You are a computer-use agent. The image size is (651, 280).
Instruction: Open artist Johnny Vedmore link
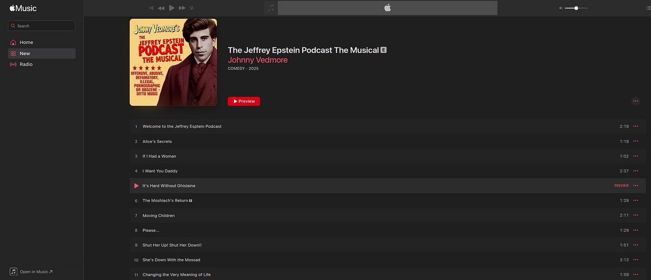(258, 60)
